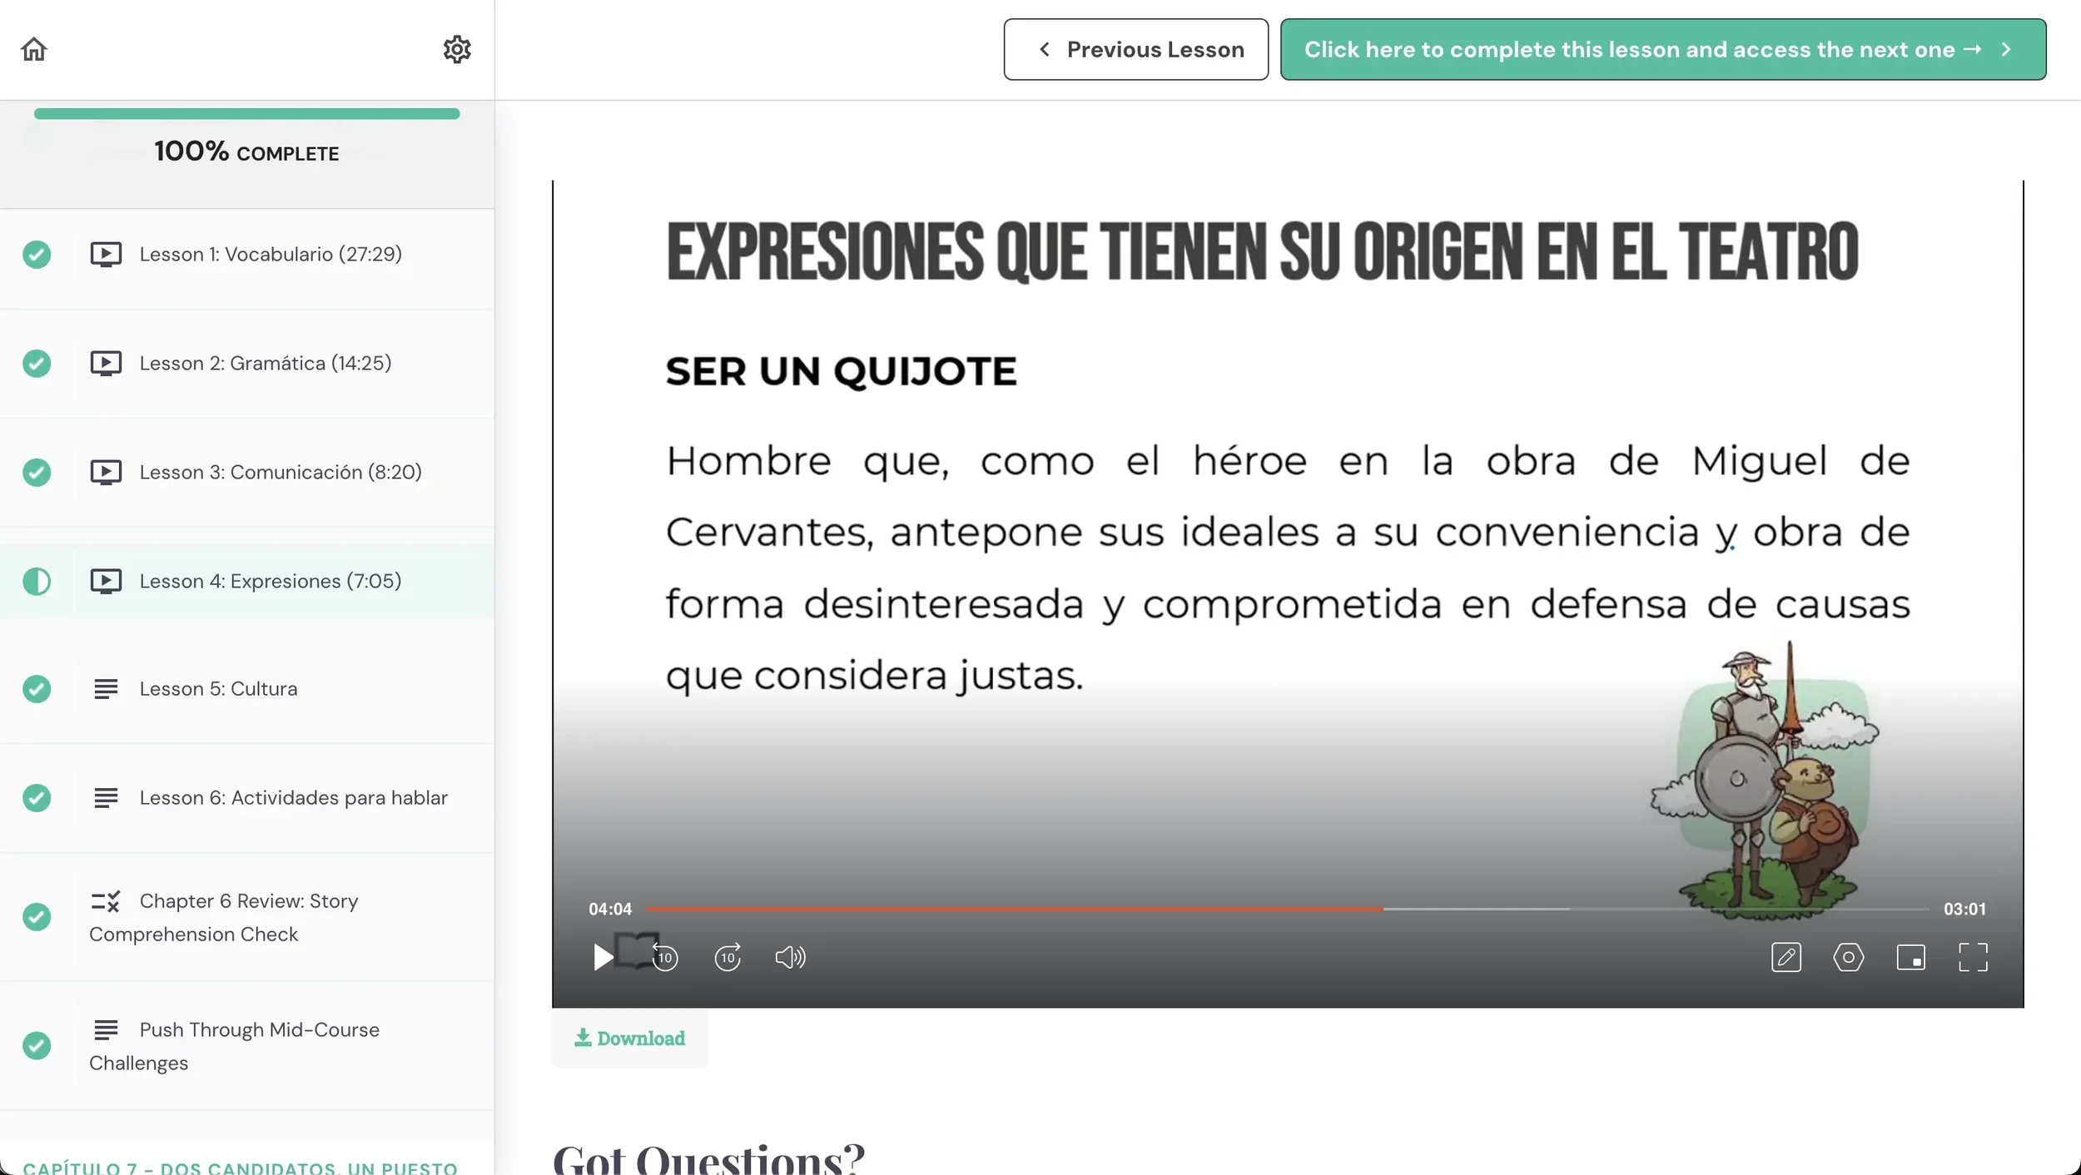
Task: Rewind video 10 seconds
Action: [665, 957]
